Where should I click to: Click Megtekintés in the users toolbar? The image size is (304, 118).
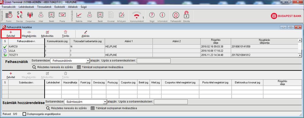(29, 34)
